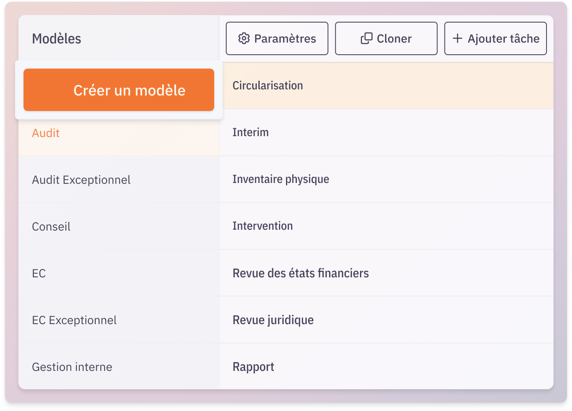Select the Audit model

point(119,133)
